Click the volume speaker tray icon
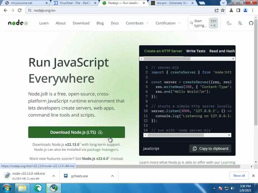 click(233, 188)
